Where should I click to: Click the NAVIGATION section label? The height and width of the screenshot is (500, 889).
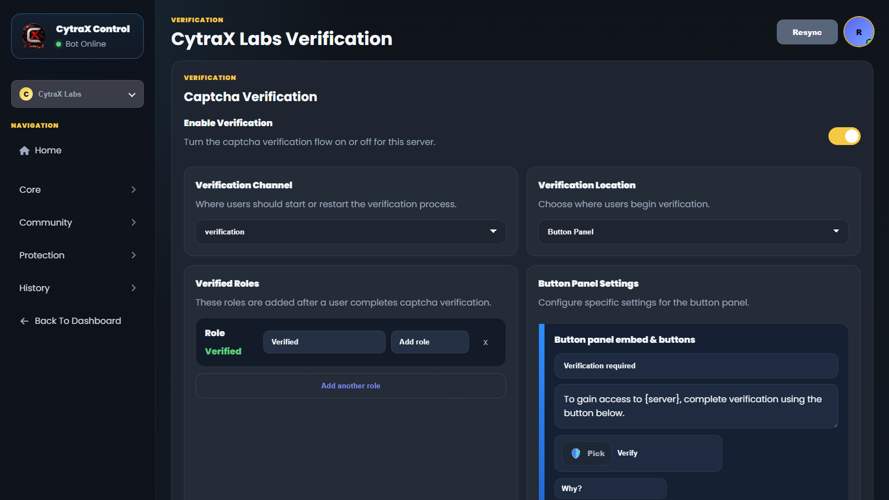[x=34, y=126]
